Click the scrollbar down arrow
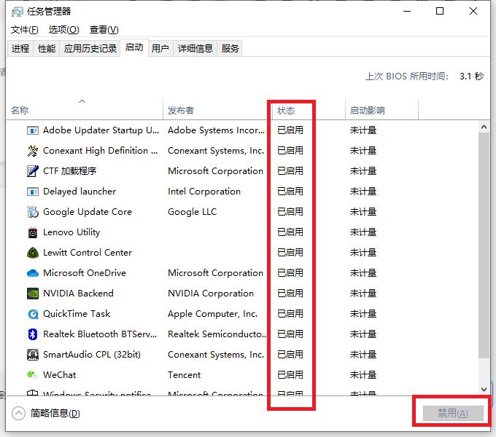The image size is (496, 437). coord(484,390)
